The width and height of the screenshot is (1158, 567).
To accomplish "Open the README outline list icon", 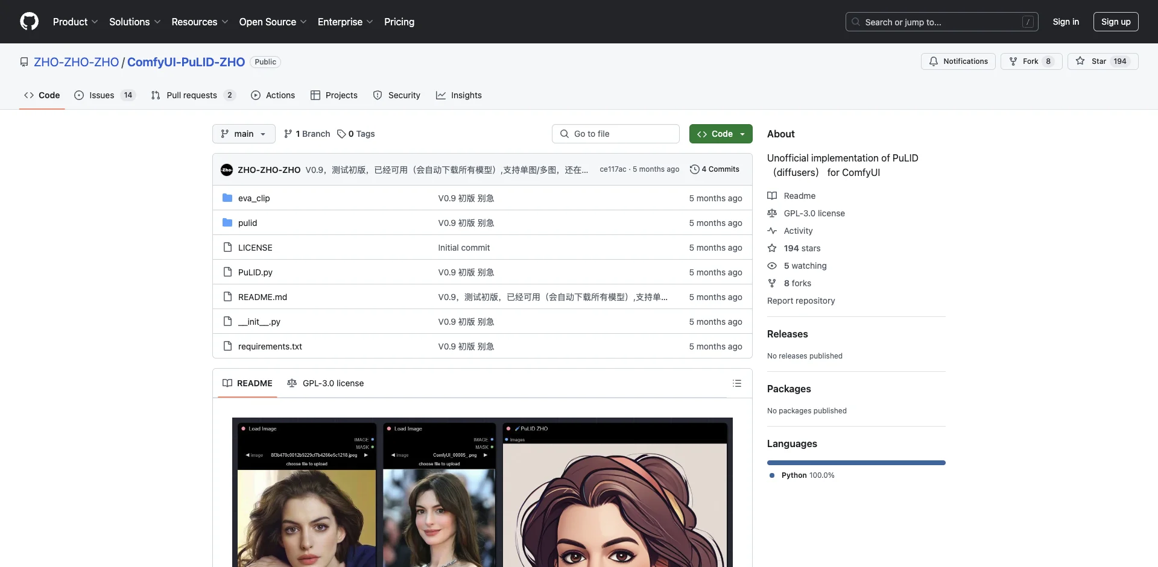I will click(x=736, y=383).
